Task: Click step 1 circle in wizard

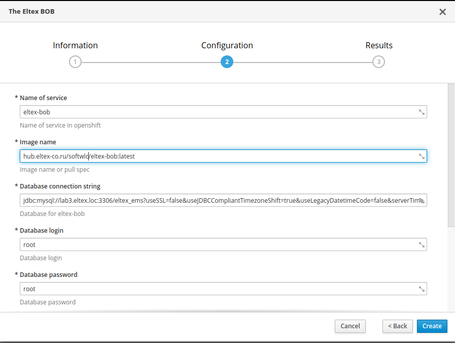Action: point(75,62)
